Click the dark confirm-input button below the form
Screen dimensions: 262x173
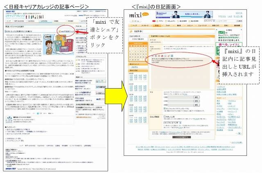point(181,137)
